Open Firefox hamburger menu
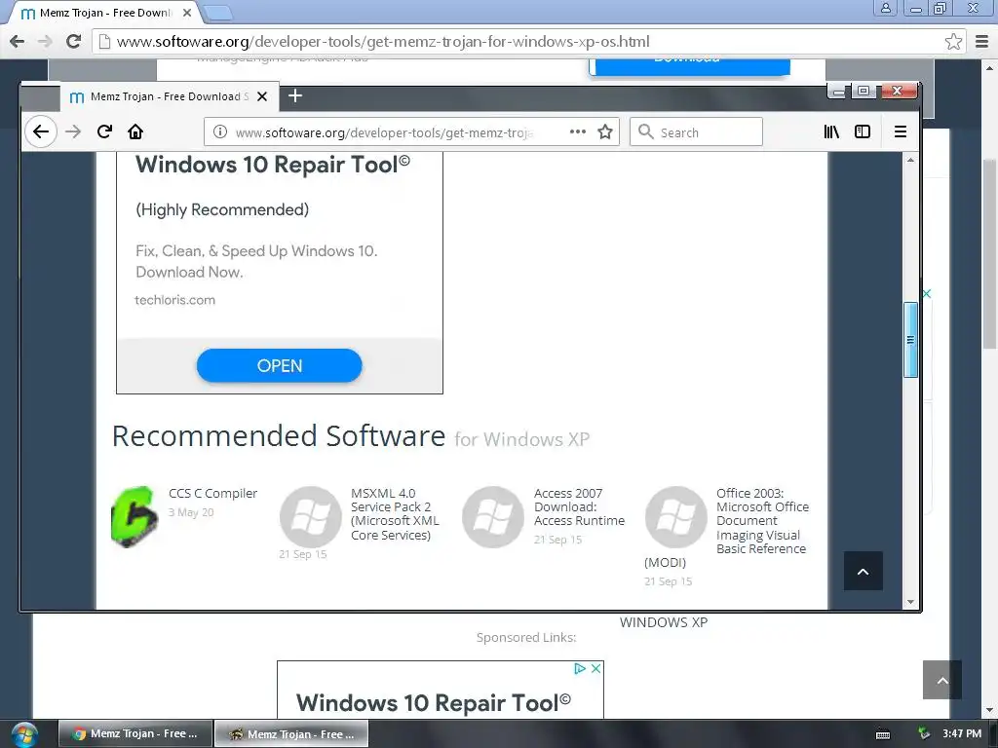Image resolution: width=998 pixels, height=748 pixels. coord(900,131)
